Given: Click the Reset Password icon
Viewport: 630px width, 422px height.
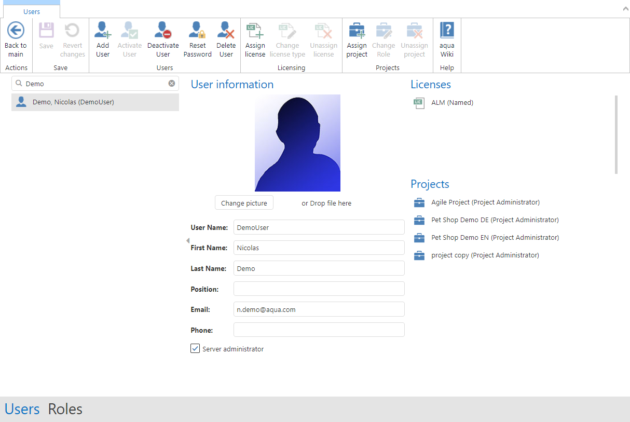Looking at the screenshot, I should [x=197, y=31].
